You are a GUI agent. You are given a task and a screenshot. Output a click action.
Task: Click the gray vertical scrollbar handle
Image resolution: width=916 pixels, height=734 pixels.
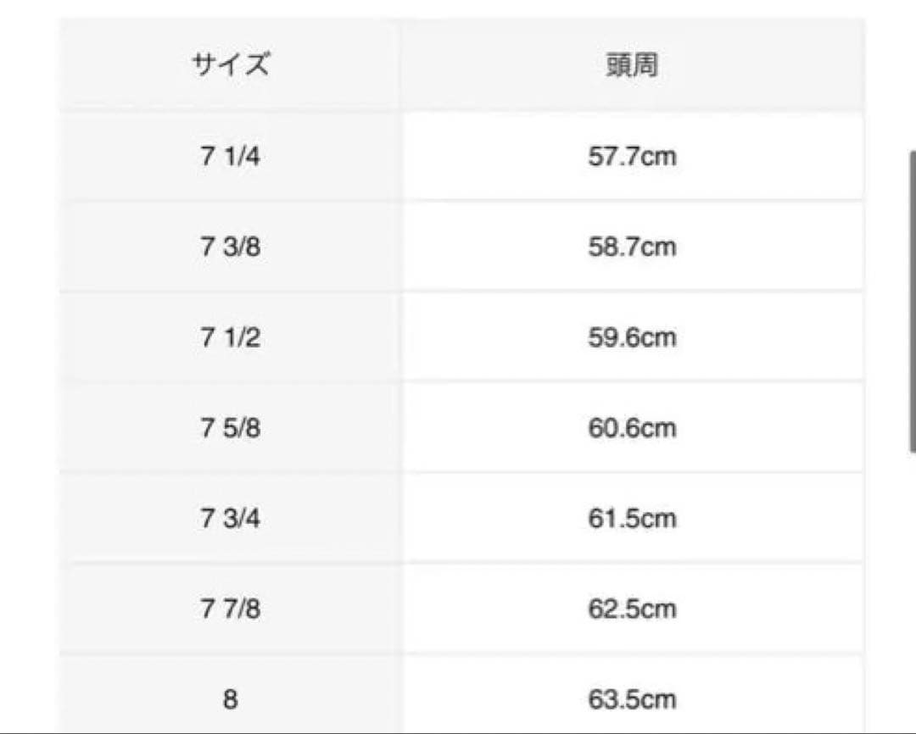click(x=912, y=301)
